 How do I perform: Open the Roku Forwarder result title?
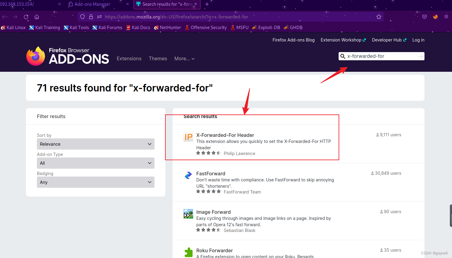pyautogui.click(x=214, y=250)
